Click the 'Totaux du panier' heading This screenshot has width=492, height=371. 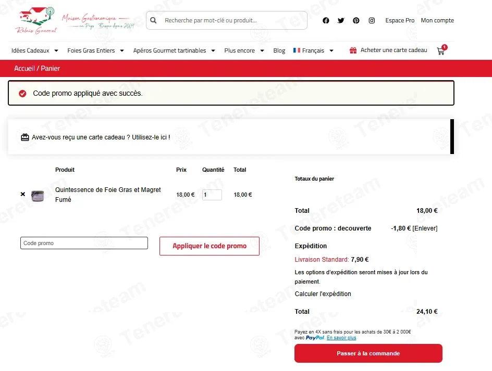pyautogui.click(x=314, y=178)
